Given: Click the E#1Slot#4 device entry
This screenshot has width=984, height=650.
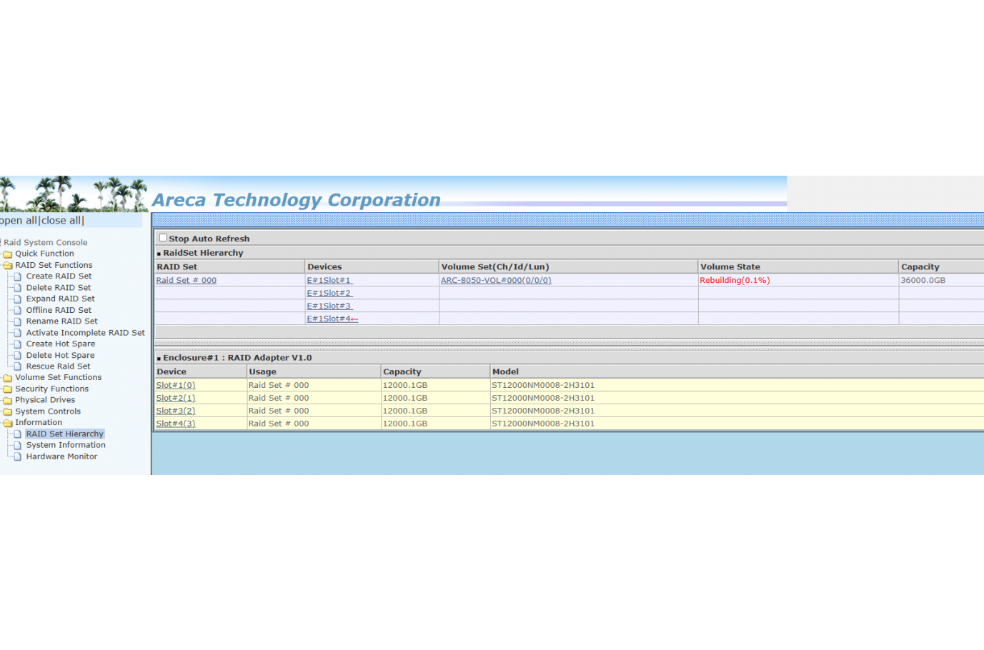Looking at the screenshot, I should click(329, 318).
